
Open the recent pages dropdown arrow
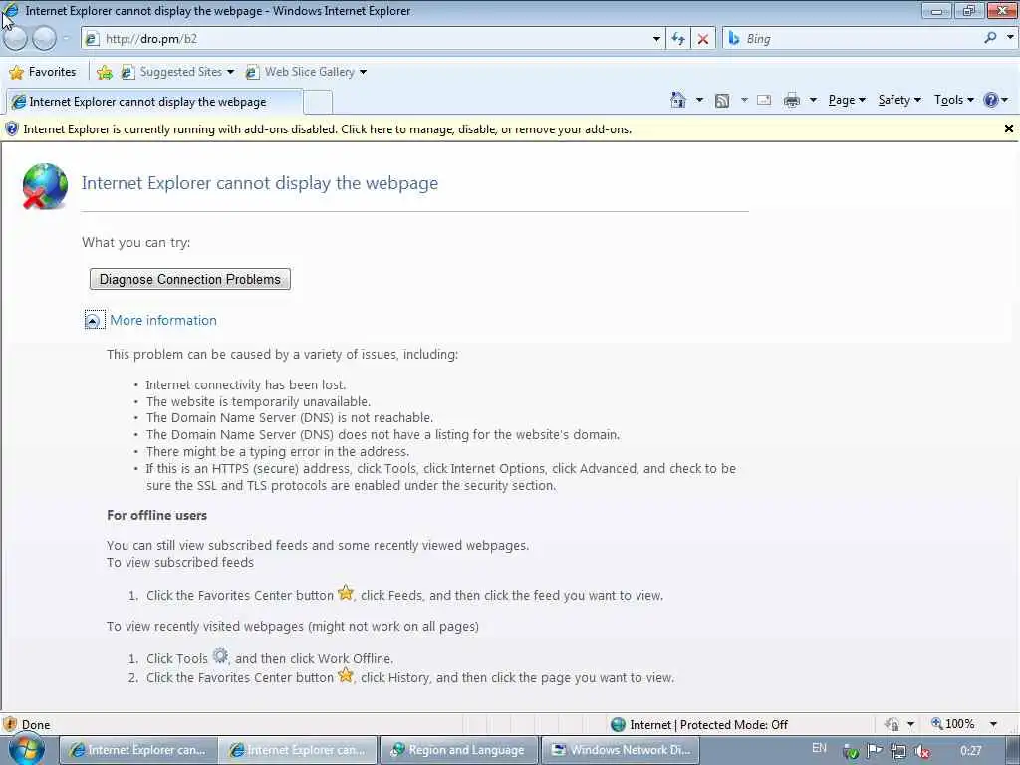coord(67,39)
